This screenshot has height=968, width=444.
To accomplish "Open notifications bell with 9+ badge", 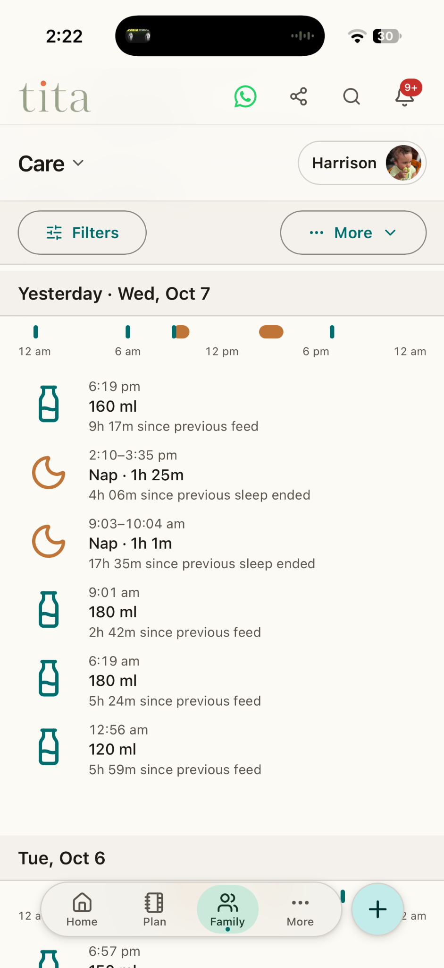I will pos(405,95).
